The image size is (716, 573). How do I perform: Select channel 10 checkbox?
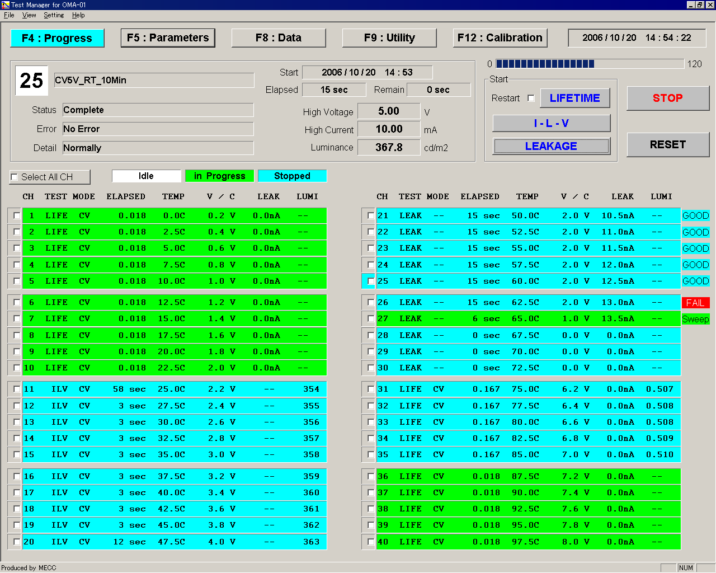point(16,368)
